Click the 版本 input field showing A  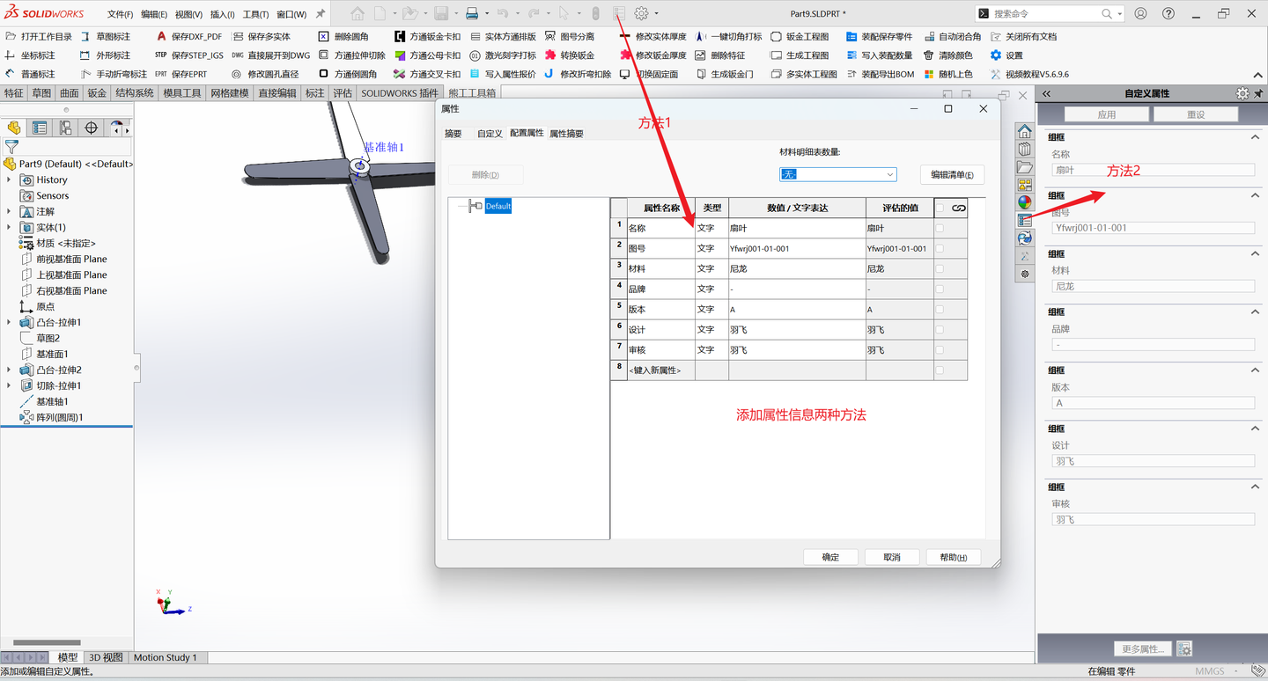pos(1152,401)
